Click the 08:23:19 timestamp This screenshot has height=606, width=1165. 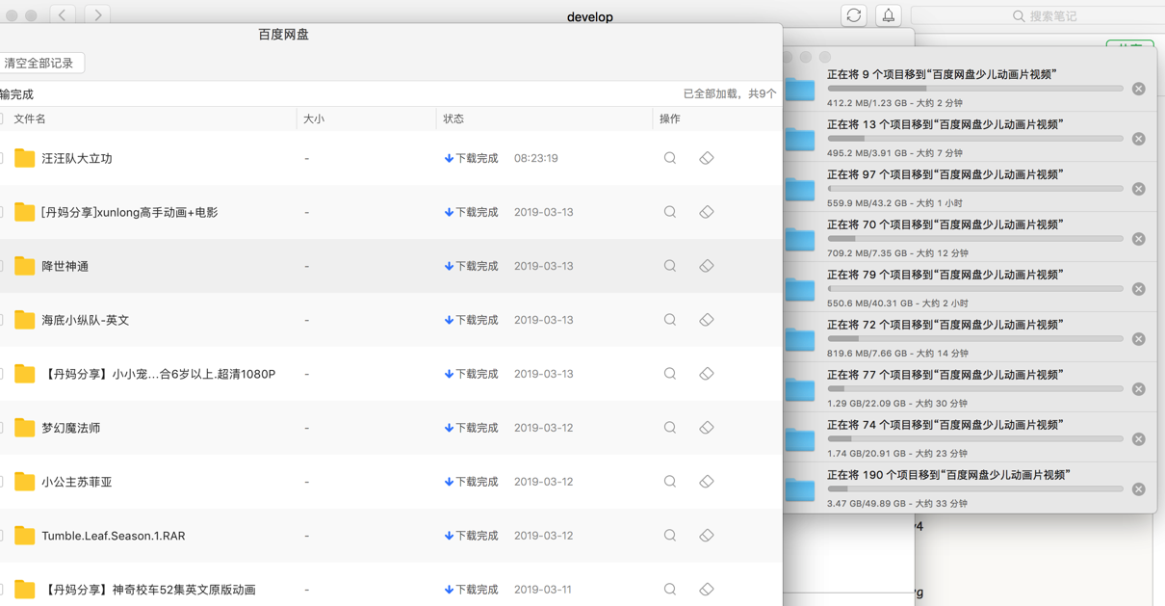536,158
